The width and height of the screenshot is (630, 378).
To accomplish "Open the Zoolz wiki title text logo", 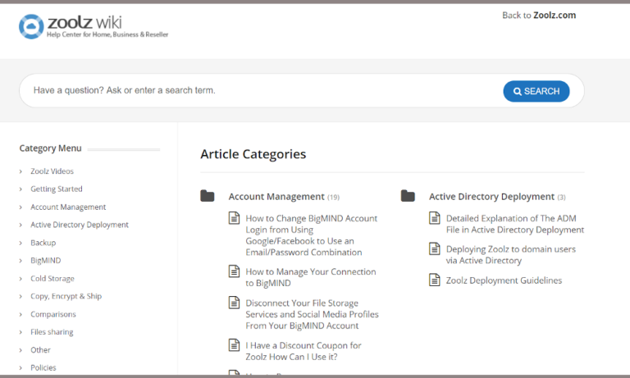I will 84,22.
